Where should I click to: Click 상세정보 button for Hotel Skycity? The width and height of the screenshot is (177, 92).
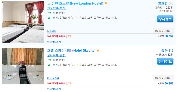click(165, 61)
